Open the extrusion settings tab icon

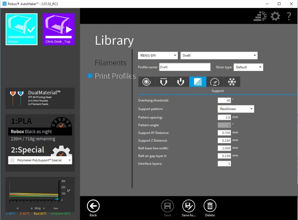click(147, 82)
